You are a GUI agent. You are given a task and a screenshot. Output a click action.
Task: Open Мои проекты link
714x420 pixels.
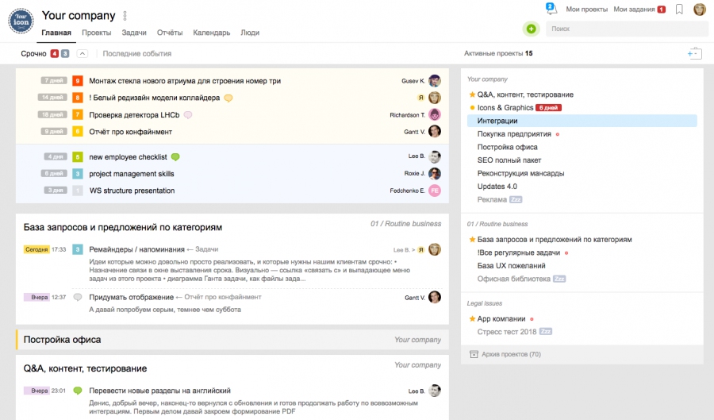pyautogui.click(x=586, y=9)
